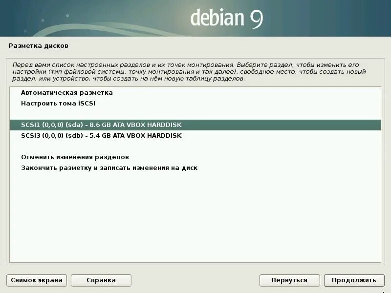391x293 pixels.
Task: Go back with the Вернуться button
Action: click(289, 280)
